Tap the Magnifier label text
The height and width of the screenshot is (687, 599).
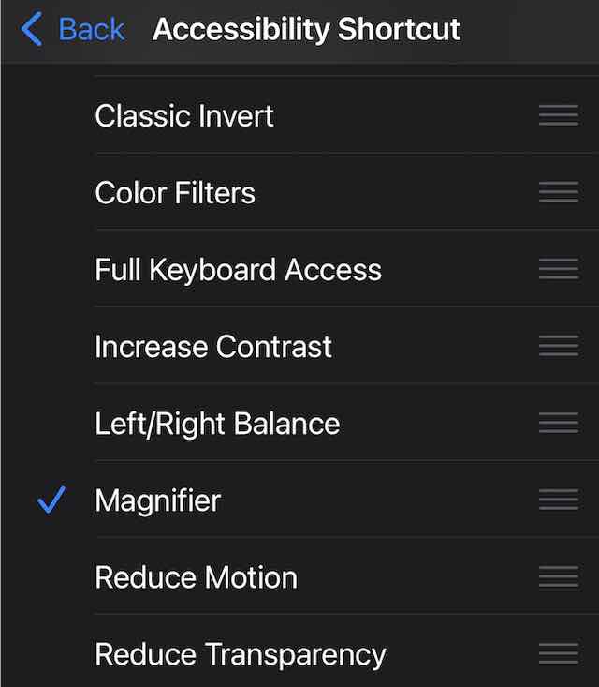tap(158, 500)
